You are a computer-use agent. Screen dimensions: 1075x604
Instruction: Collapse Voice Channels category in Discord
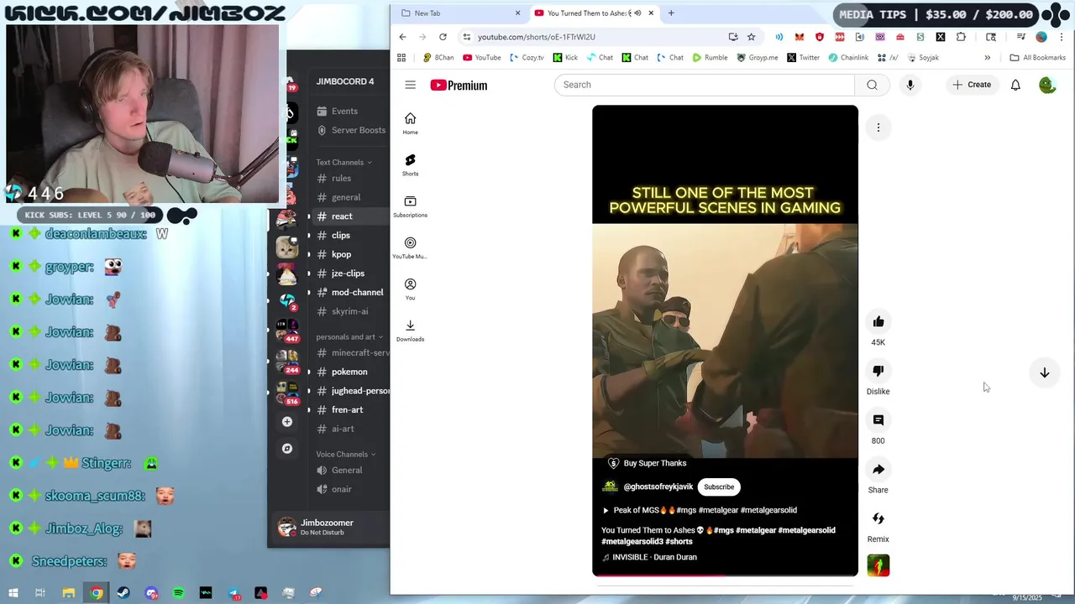pos(346,455)
